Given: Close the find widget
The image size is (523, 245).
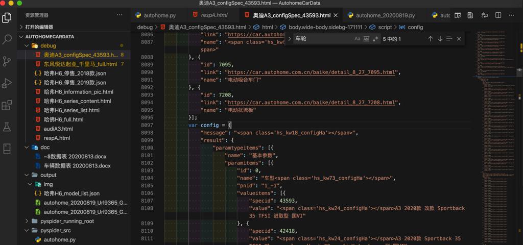Looking at the screenshot, I should [x=459, y=39].
